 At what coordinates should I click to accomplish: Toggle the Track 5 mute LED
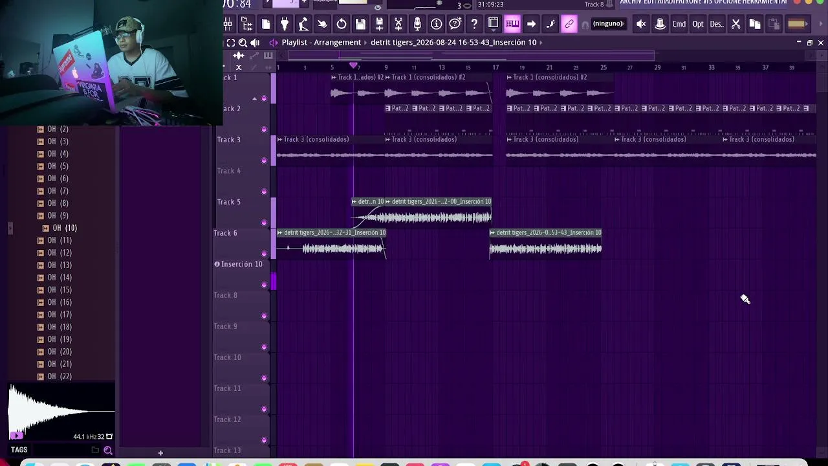coord(263,223)
